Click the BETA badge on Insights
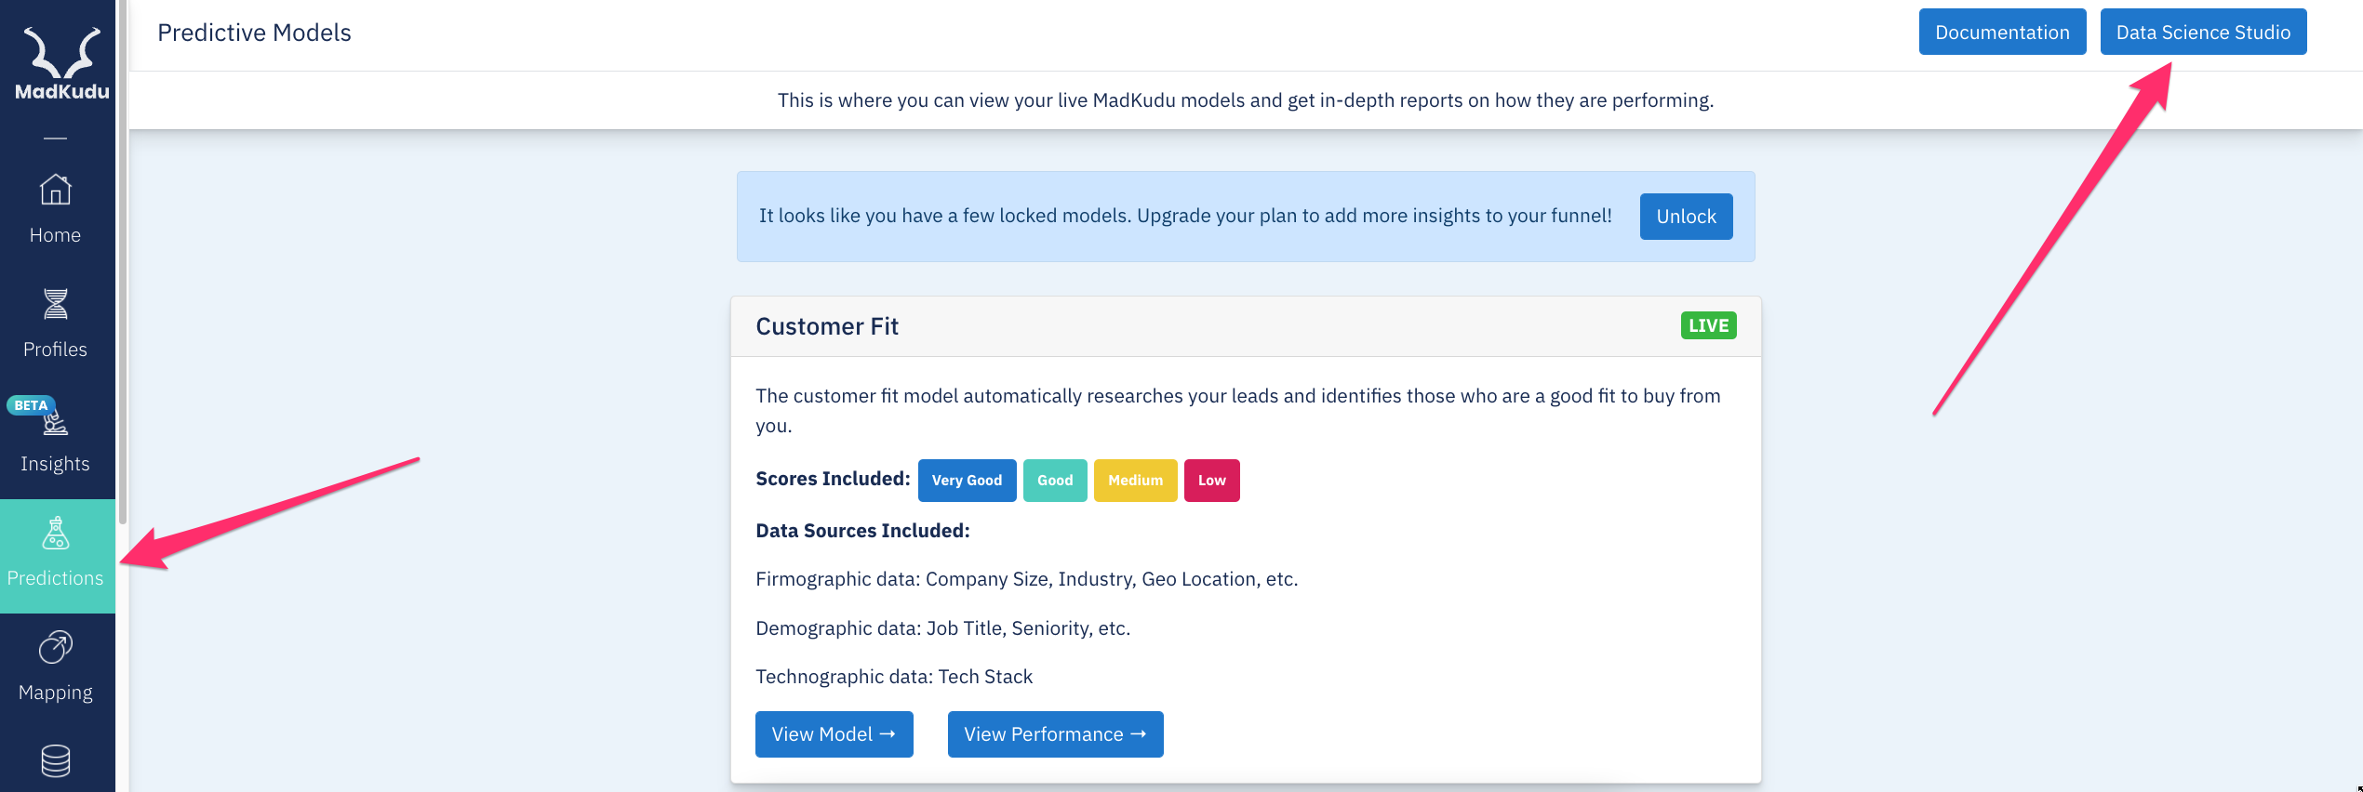Viewport: 2363px width, 792px height. (31, 405)
